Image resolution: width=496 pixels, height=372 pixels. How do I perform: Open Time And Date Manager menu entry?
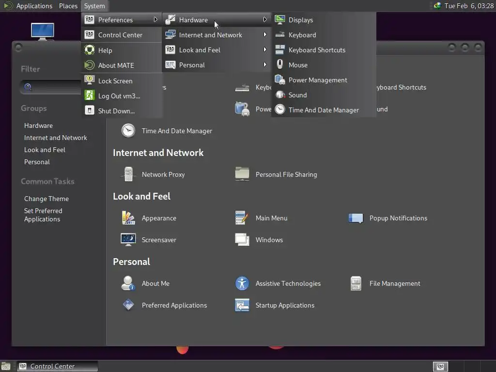pyautogui.click(x=324, y=110)
